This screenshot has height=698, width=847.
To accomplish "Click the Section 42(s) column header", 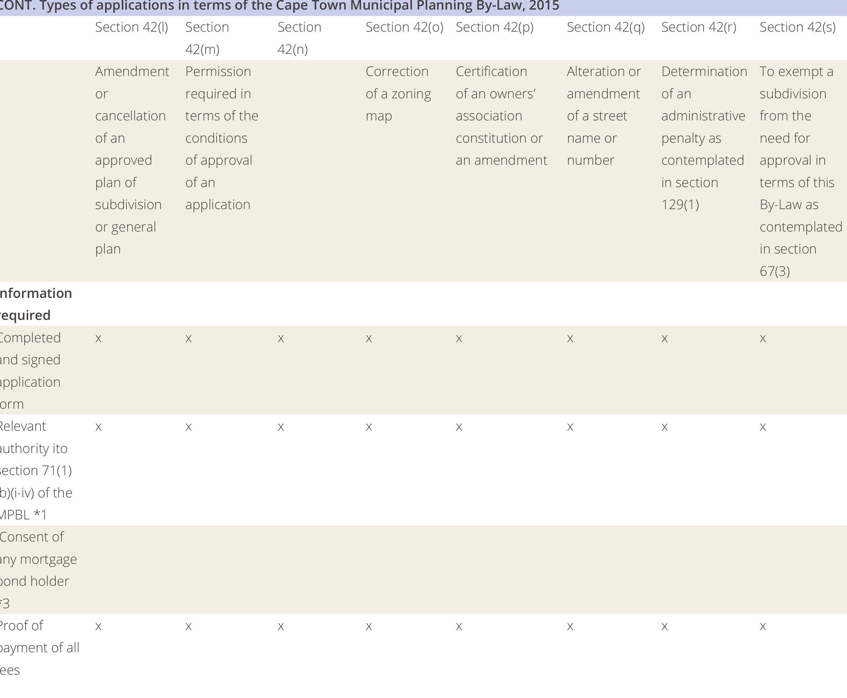I will pyautogui.click(x=798, y=27).
